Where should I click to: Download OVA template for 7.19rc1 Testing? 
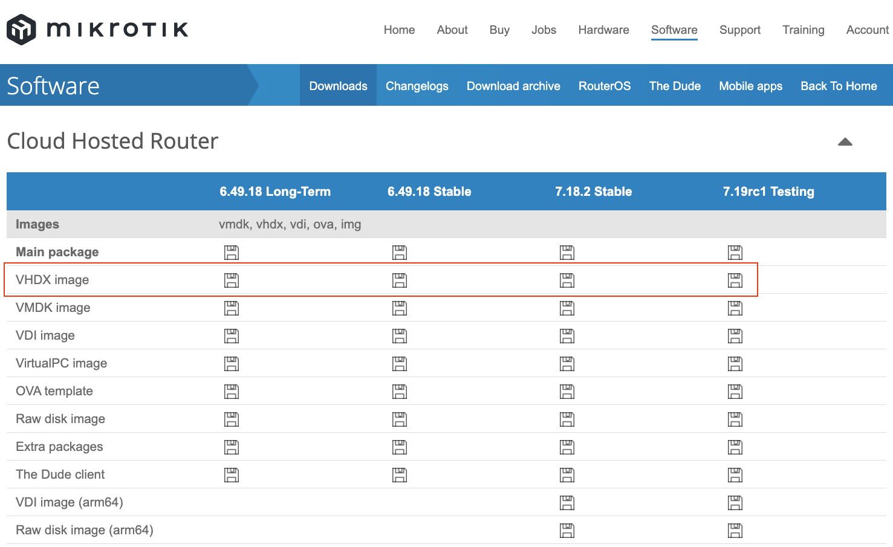[x=735, y=392]
